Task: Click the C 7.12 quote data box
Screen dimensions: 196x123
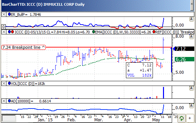Action: point(139,70)
